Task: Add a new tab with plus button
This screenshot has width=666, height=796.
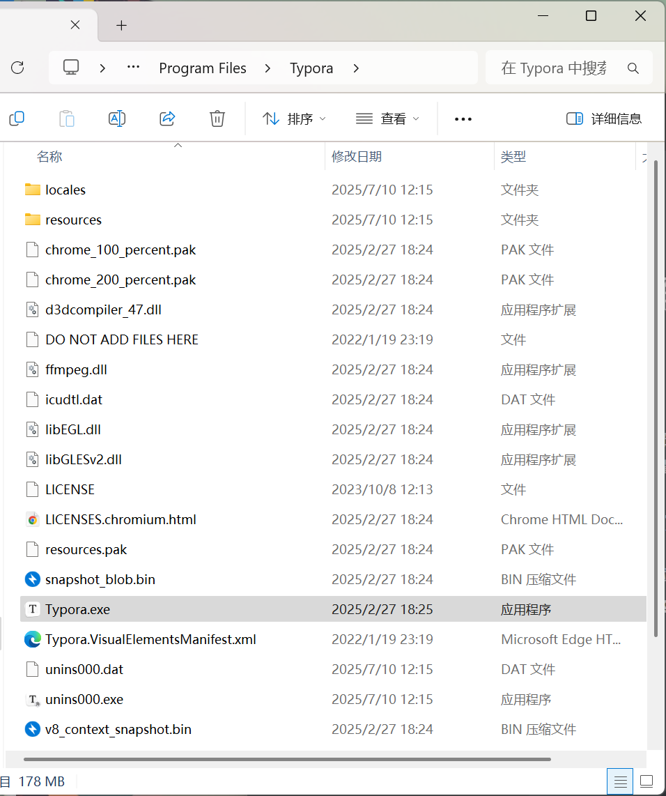Action: pos(121,26)
